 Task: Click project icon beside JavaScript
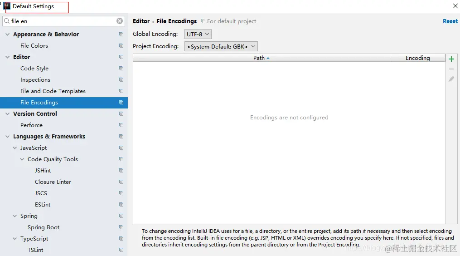(x=121, y=148)
